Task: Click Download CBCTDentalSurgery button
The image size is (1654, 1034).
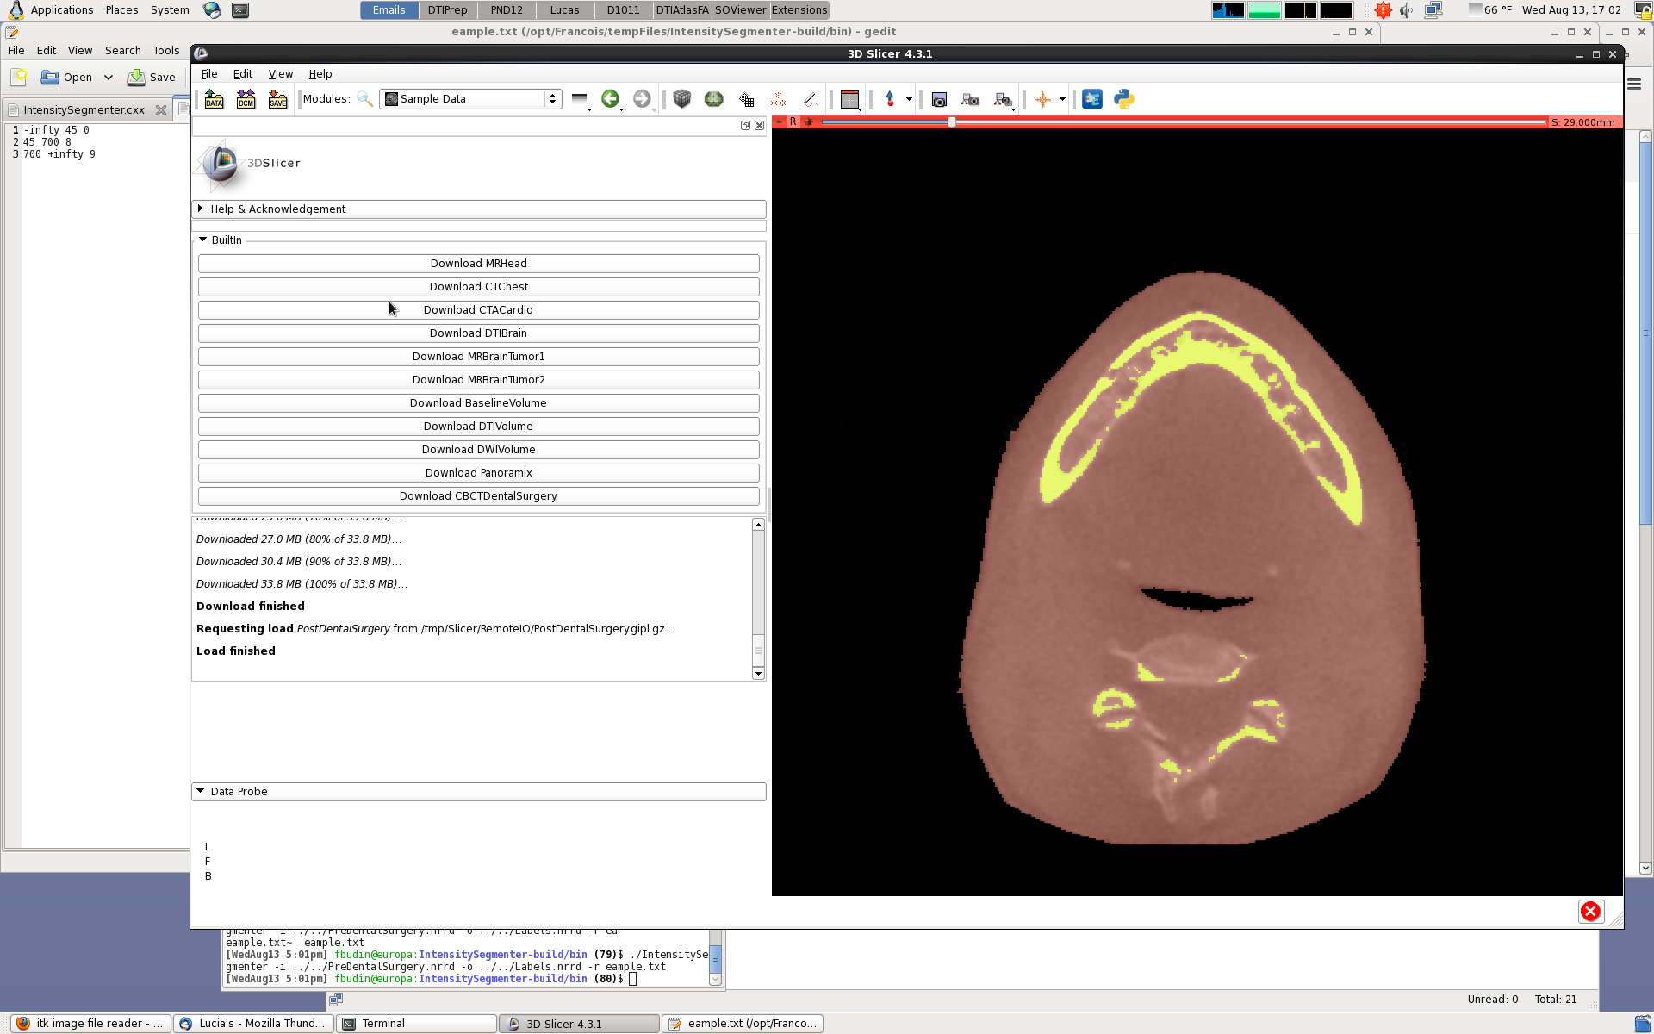Action: click(478, 496)
